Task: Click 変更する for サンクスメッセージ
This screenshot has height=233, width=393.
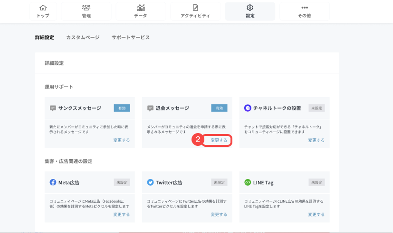Action: [x=121, y=140]
